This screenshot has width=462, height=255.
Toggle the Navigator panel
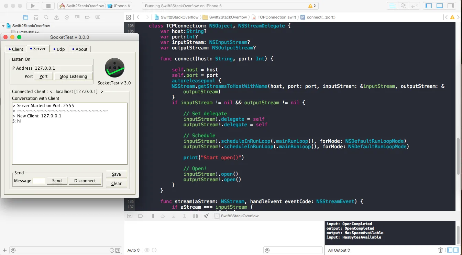429,6
